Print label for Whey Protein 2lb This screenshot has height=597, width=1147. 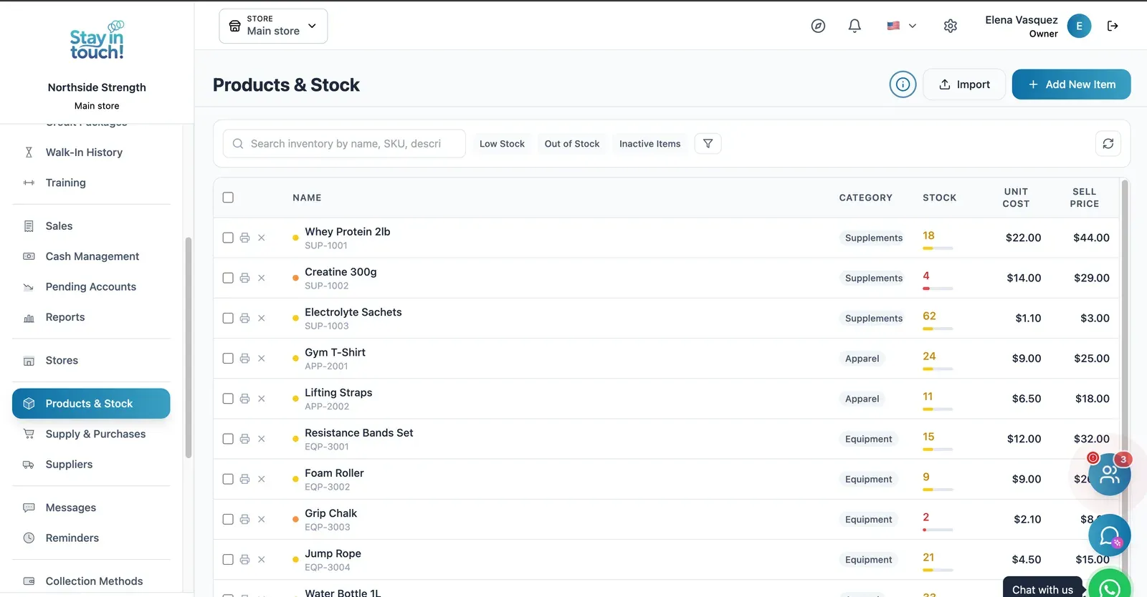(244, 238)
